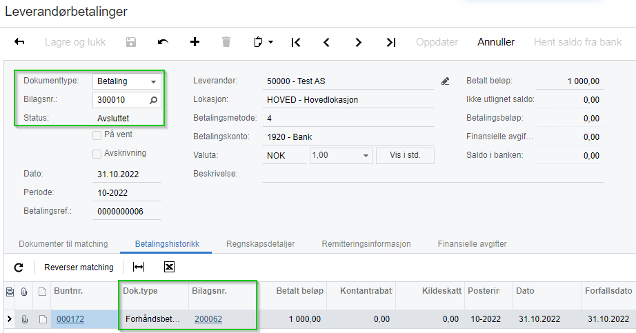
Task: Sort by Dok.type column header
Action: click(x=140, y=291)
